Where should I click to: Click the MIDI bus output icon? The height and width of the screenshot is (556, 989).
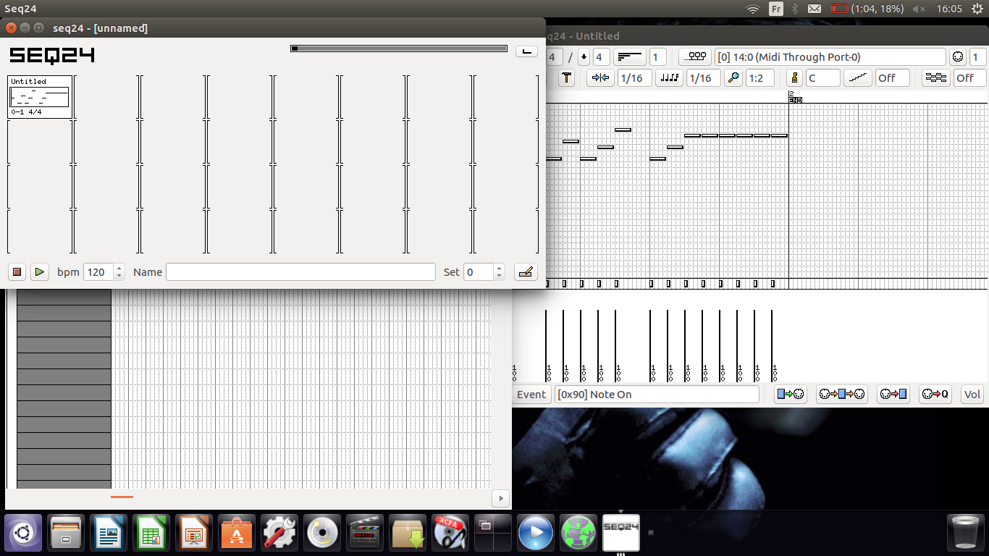(x=696, y=57)
